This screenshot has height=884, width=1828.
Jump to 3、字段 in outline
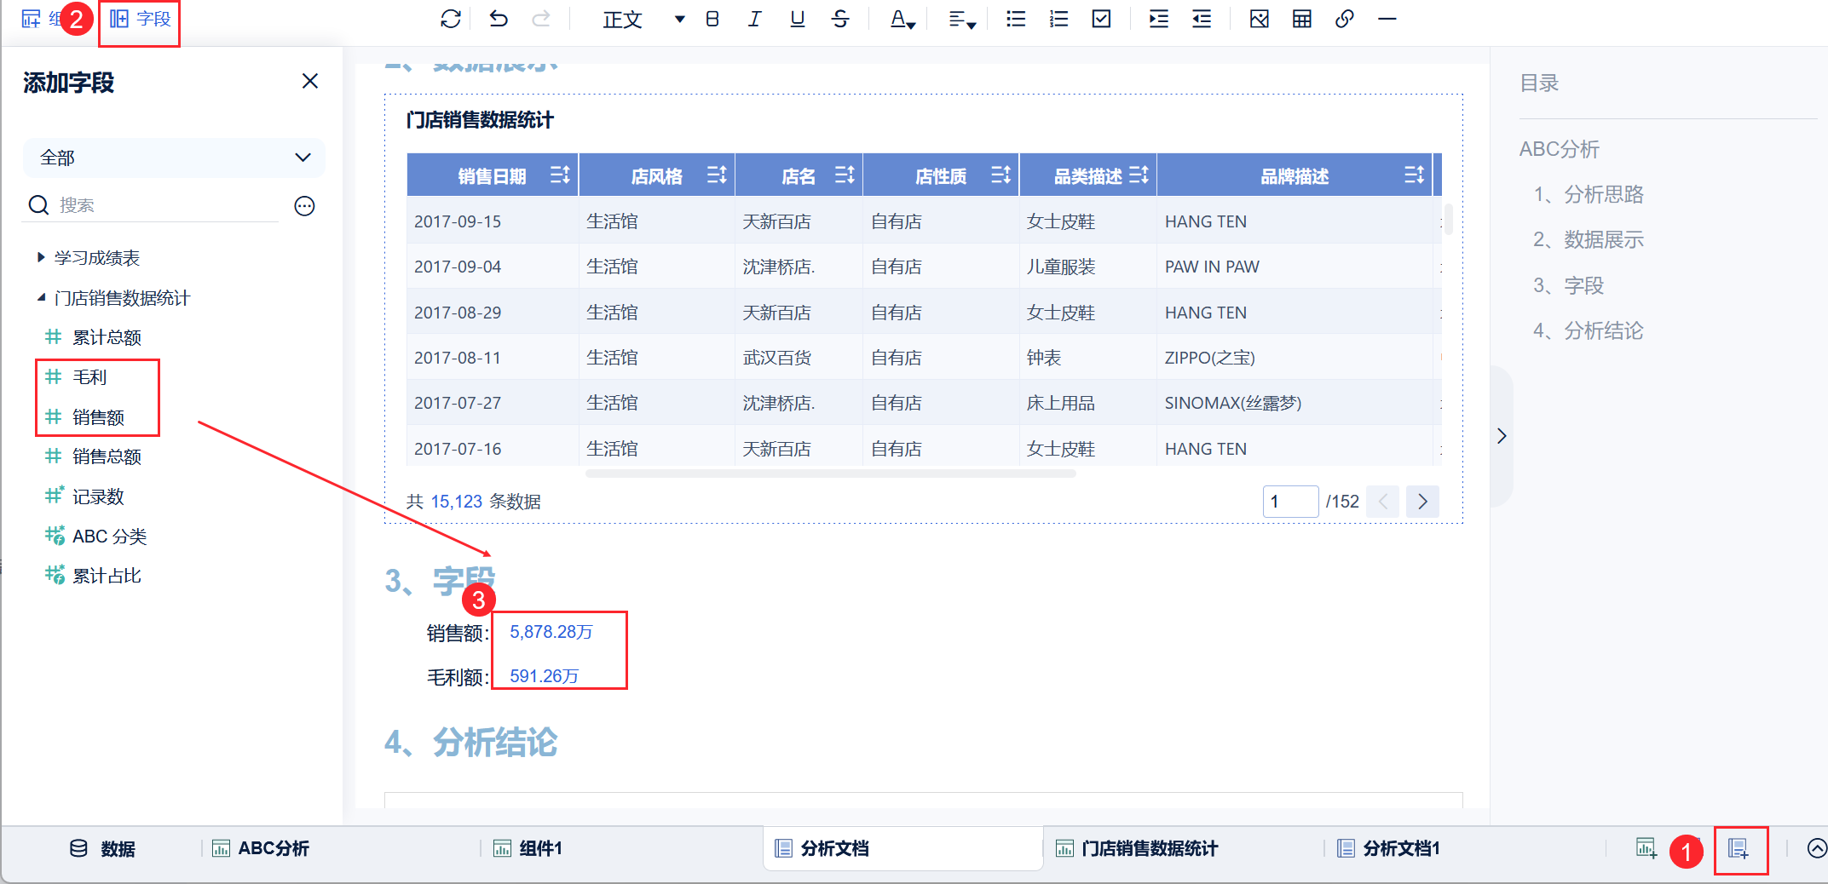tap(1569, 285)
